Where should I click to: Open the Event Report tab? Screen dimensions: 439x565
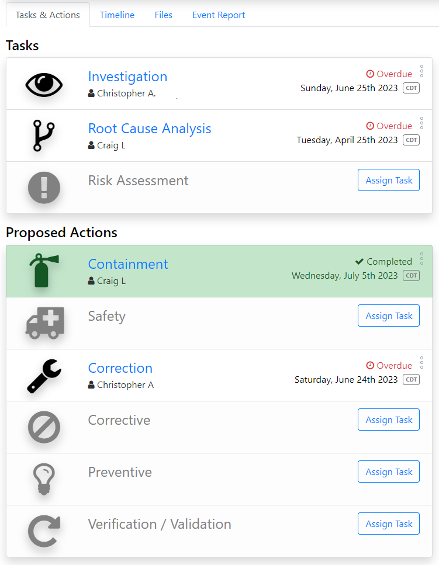point(219,15)
